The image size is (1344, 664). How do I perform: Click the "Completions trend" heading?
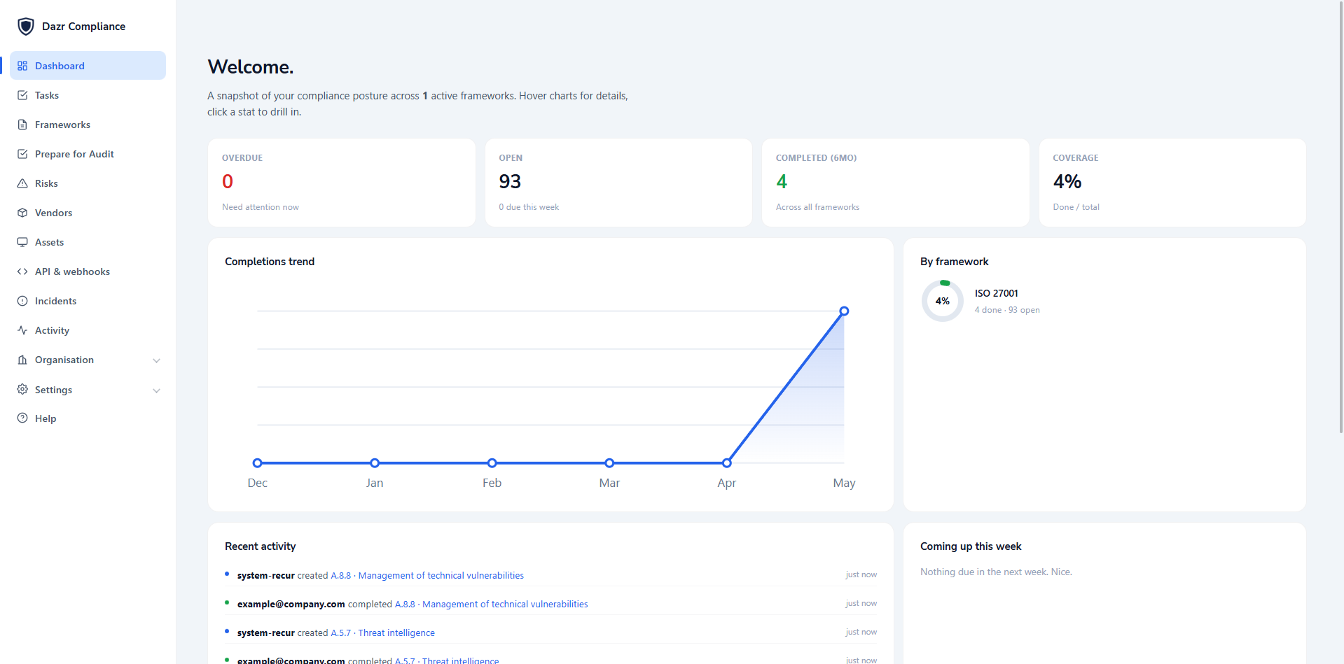tap(270, 262)
